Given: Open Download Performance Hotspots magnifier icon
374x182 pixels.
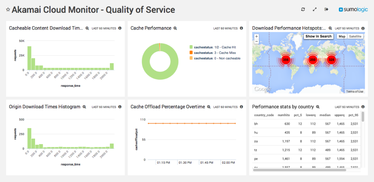Looking at the screenshot, I should [330, 28].
